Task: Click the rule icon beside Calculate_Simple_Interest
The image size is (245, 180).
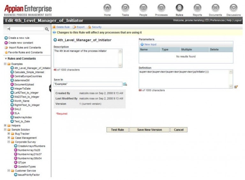Action: point(12,72)
